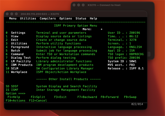Select option 4 Foreground
The image size is (165, 116).
[x=17, y=47]
